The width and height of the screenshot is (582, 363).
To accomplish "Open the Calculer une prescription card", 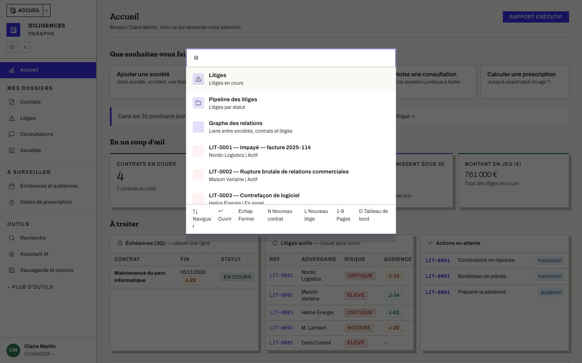I will (525, 82).
